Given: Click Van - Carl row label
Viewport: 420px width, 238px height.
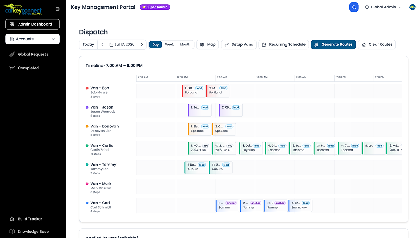Looking at the screenshot, I should (100, 203).
